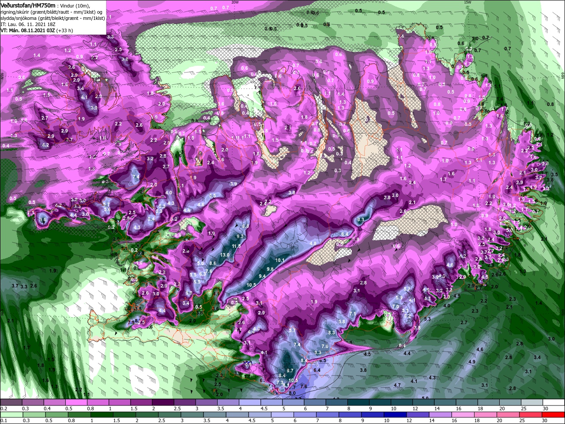This screenshot has width=565, height=424.
Task: Click the 15W longitude label at the top
Action: (x=467, y=2)
